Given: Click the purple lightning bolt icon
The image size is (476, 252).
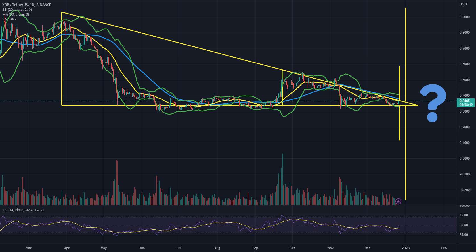Looking at the screenshot, I should point(398,201).
